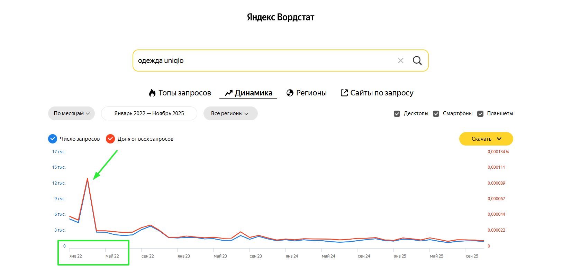Open the Сайты по запросу tab

click(x=381, y=93)
